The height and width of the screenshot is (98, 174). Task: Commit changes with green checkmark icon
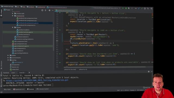[142, 8]
